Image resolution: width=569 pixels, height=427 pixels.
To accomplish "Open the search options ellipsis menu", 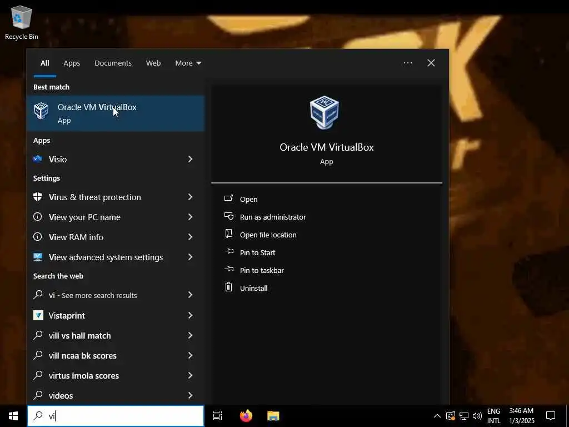I will [x=407, y=63].
